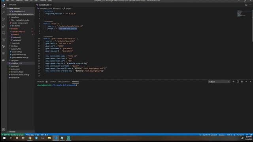Click the UTF-8 encoding status item

pyautogui.click(x=229, y=135)
